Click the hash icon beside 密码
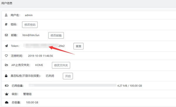 [6, 24]
